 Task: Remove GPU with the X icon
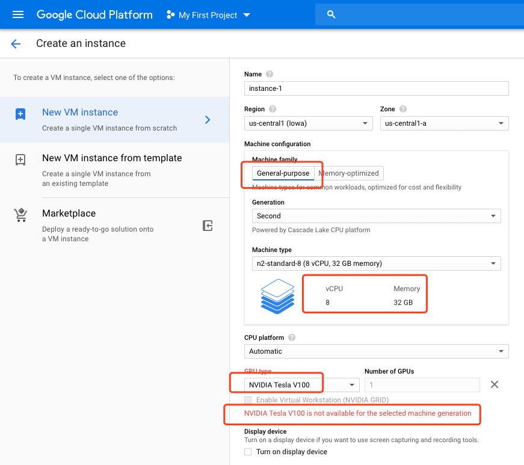pyautogui.click(x=495, y=384)
